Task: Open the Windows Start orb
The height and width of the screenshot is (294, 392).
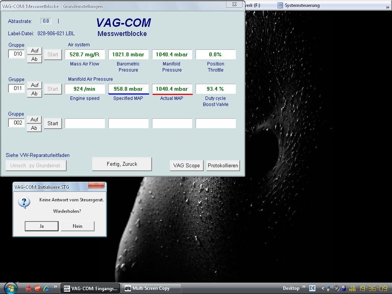Action: (x=10, y=288)
